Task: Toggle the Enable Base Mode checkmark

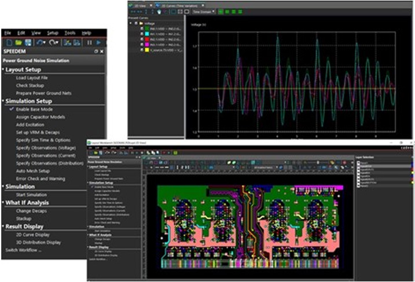Action: 11,109
